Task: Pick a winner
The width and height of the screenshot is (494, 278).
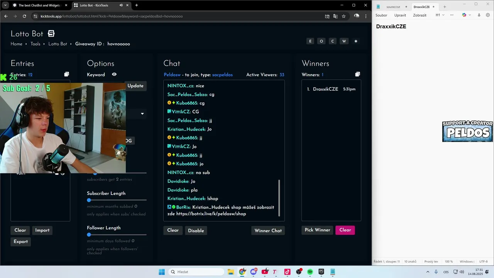Action: (x=317, y=230)
